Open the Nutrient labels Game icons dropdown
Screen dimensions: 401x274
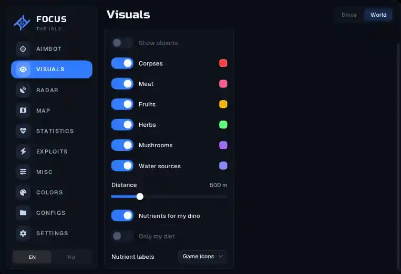pyautogui.click(x=202, y=256)
